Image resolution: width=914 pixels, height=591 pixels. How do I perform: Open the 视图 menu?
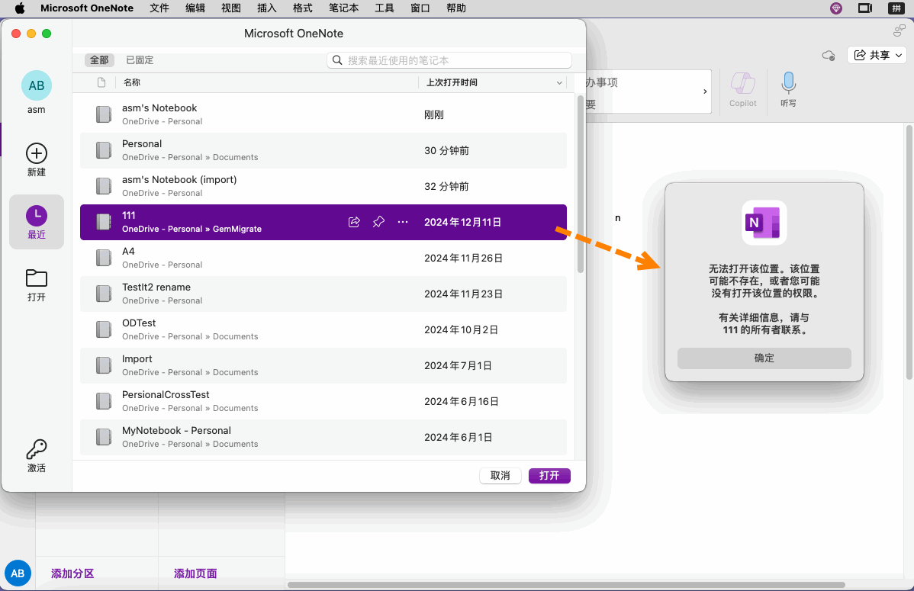[231, 8]
